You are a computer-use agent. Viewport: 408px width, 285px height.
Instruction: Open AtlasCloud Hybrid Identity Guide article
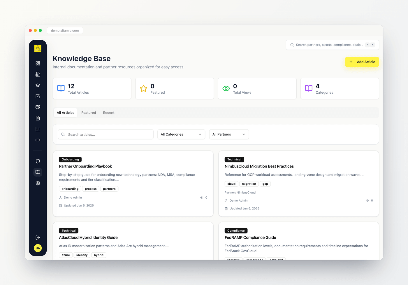[88, 237]
